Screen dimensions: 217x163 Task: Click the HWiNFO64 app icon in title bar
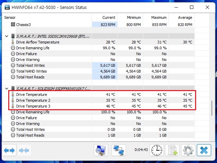click(7, 7)
